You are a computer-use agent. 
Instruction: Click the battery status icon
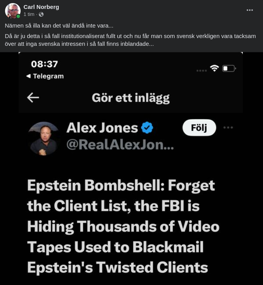[x=229, y=68]
